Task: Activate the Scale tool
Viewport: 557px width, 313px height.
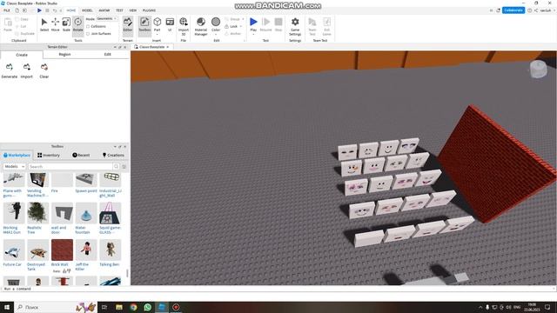Action: (x=66, y=24)
